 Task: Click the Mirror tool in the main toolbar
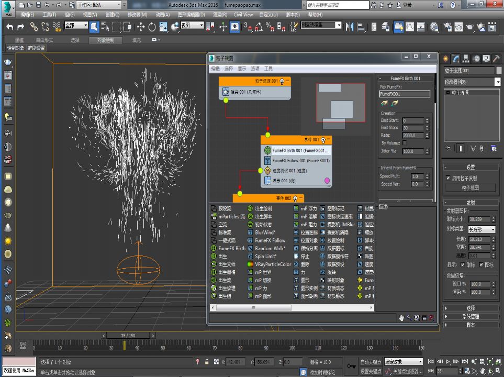[x=350, y=27]
